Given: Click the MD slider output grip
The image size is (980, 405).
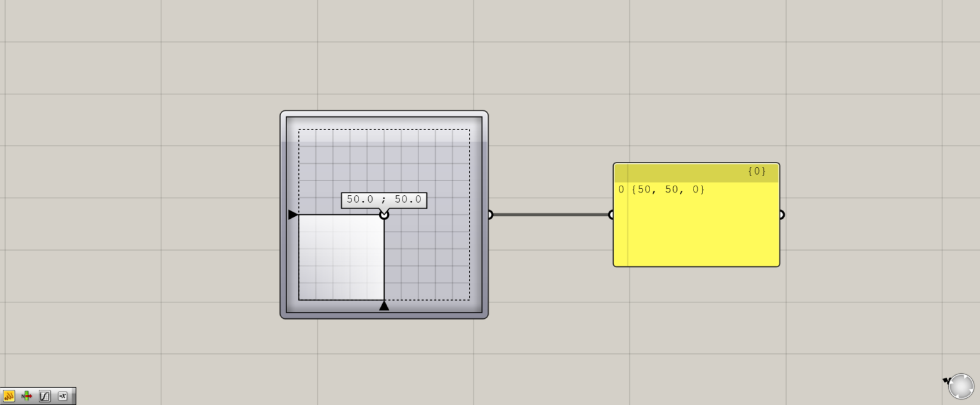Looking at the screenshot, I should point(489,215).
